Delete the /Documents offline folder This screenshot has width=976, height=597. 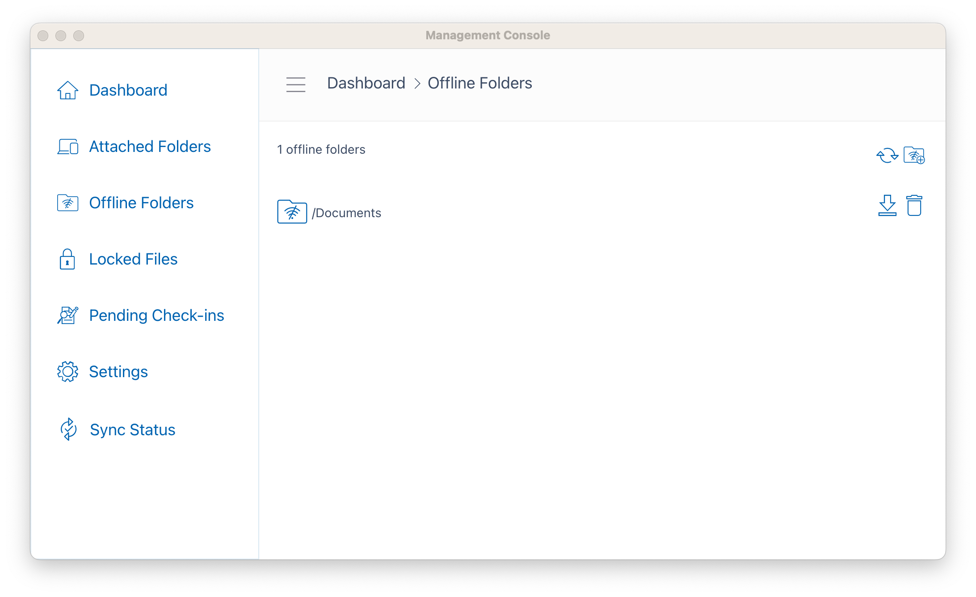click(x=914, y=206)
